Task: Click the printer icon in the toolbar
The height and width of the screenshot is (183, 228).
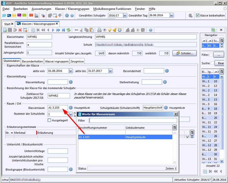Action: pos(99,30)
